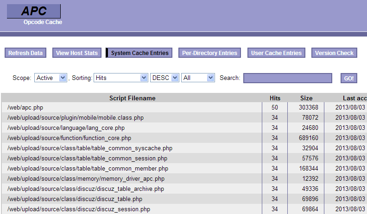Select System Cache Entries tab

[x=139, y=53]
